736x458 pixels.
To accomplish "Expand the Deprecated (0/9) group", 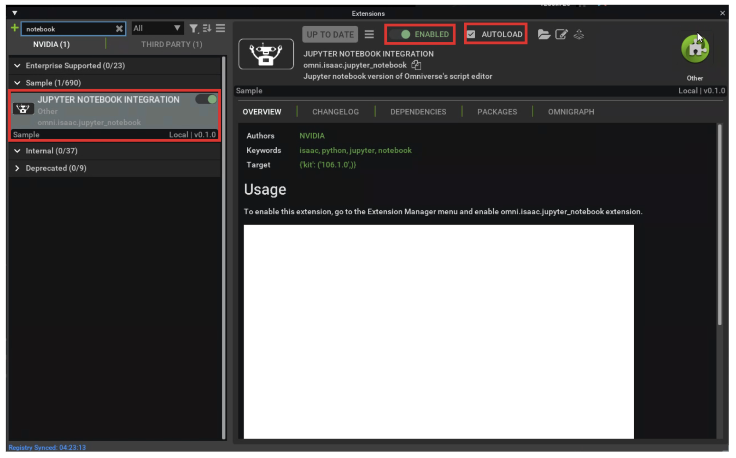I will point(17,168).
